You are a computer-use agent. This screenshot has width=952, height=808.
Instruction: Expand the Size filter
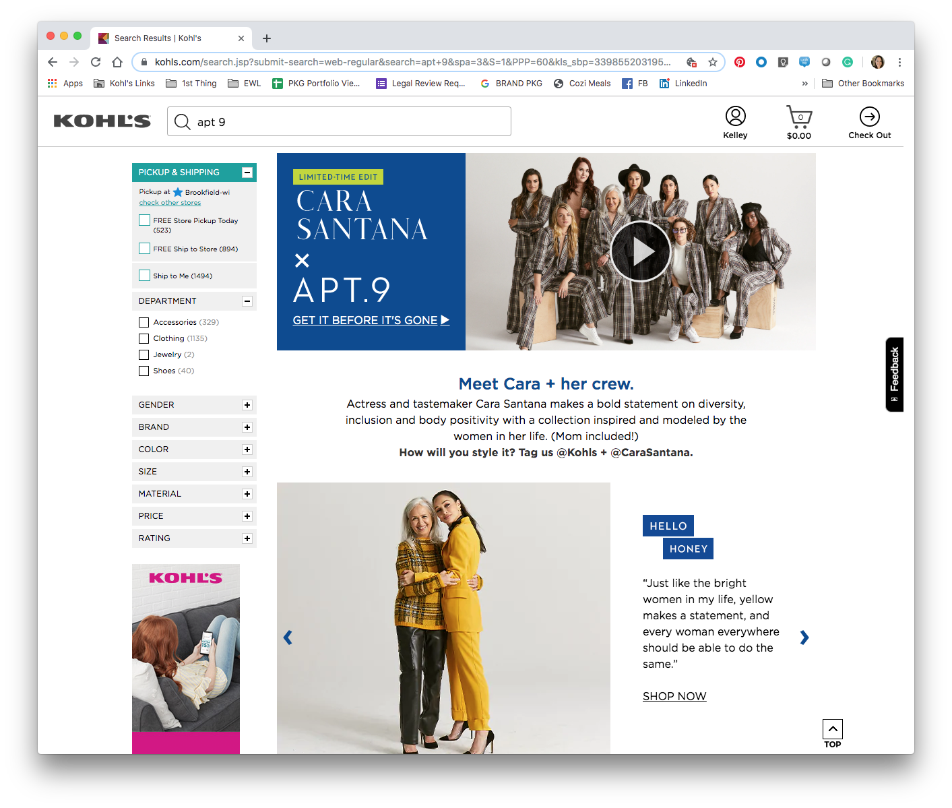pos(247,472)
